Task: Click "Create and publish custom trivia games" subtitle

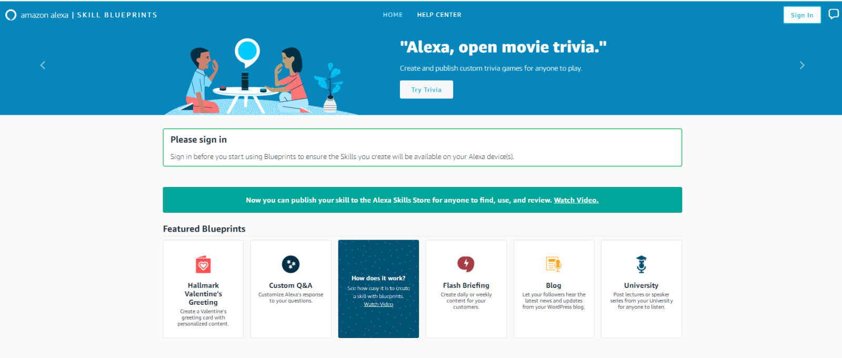Action: pyautogui.click(x=490, y=68)
